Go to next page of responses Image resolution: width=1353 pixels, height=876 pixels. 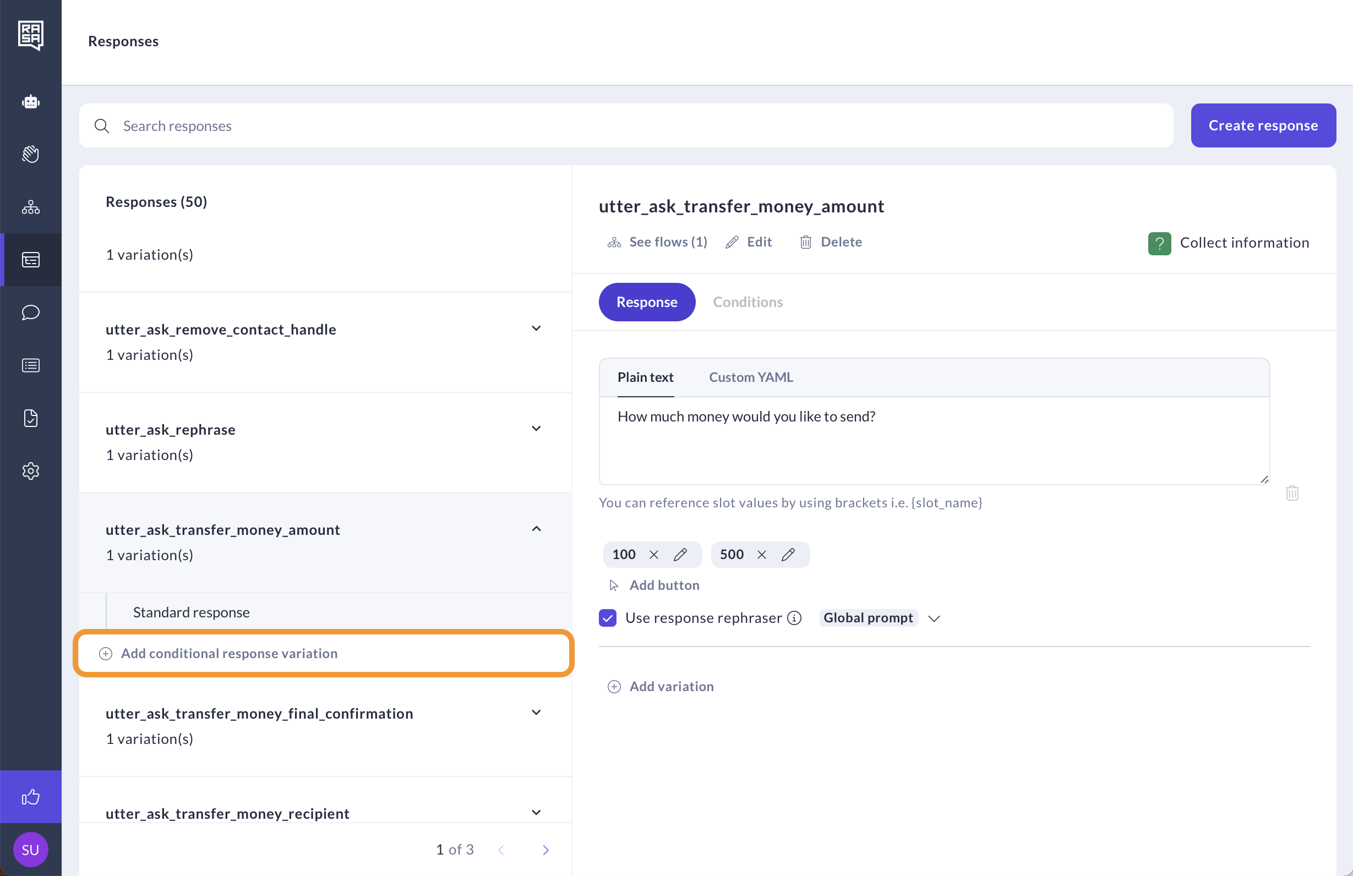pos(545,849)
